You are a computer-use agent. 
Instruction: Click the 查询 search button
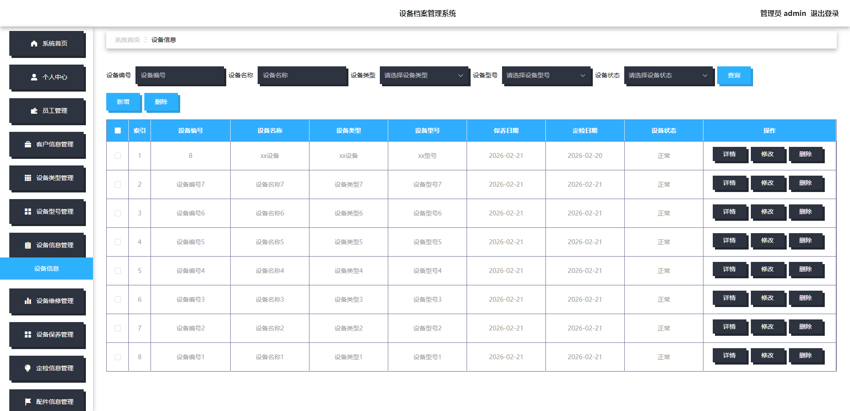[734, 75]
